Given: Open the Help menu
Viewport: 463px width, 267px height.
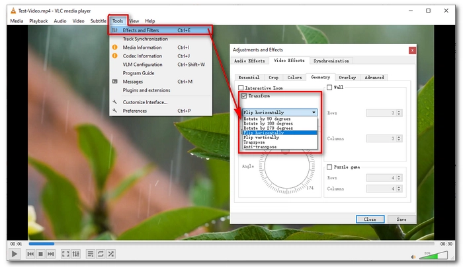Looking at the screenshot, I should [x=149, y=21].
